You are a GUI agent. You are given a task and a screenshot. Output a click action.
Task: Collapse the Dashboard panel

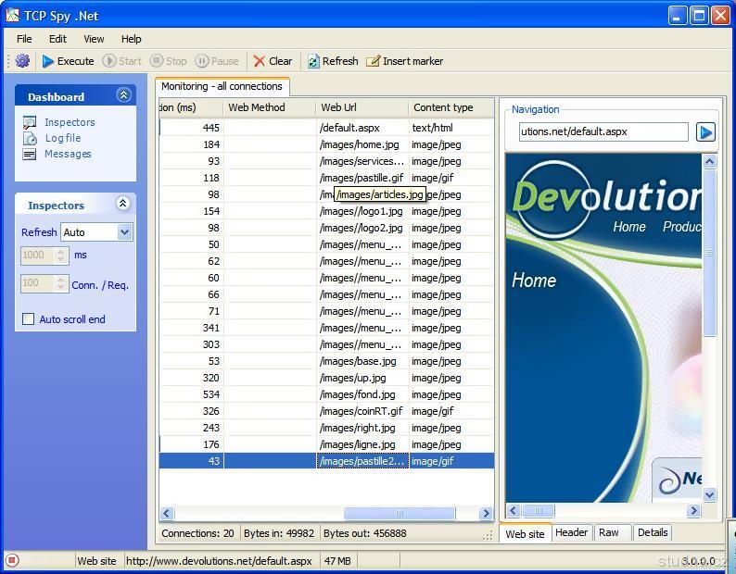tap(123, 95)
